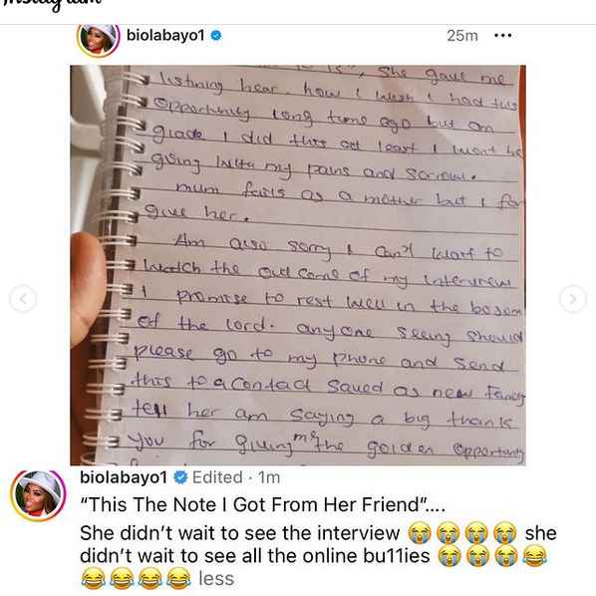Click the caption line "She didn't wait to see the interview"
The width and height of the screenshot is (596, 596).
[240, 533]
